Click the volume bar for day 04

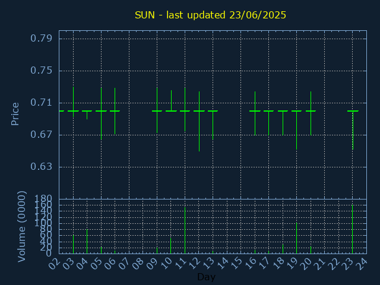(x=87, y=242)
